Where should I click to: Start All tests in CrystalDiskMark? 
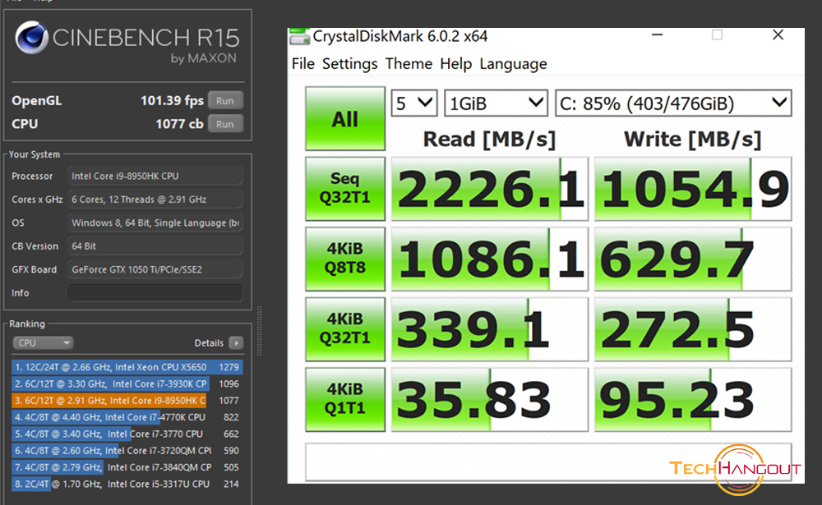pyautogui.click(x=345, y=119)
